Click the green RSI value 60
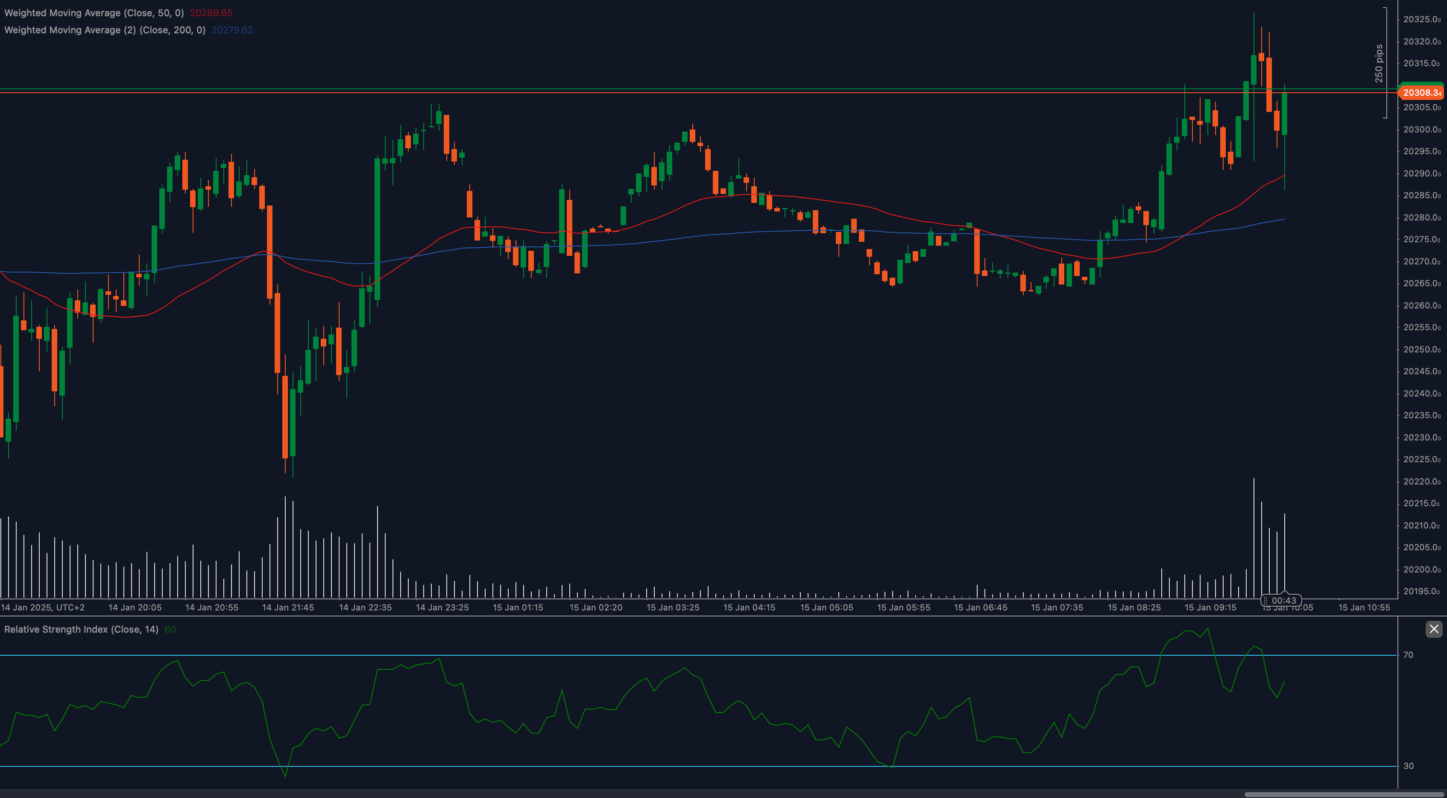Viewport: 1447px width, 798px height. coord(170,629)
